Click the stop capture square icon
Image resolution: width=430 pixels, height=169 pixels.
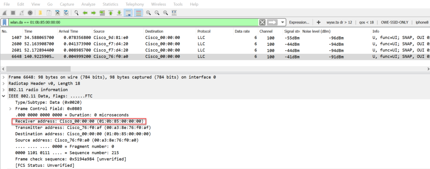(x=13, y=13)
